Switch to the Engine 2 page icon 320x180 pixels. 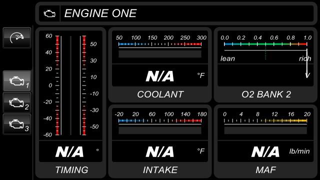pyautogui.click(x=17, y=102)
